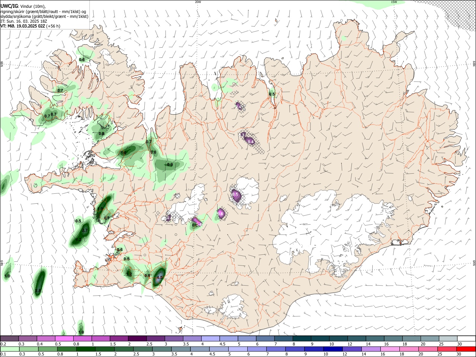
Task: Click the red-pink 25 mm rain swatch
Action: (447, 349)
